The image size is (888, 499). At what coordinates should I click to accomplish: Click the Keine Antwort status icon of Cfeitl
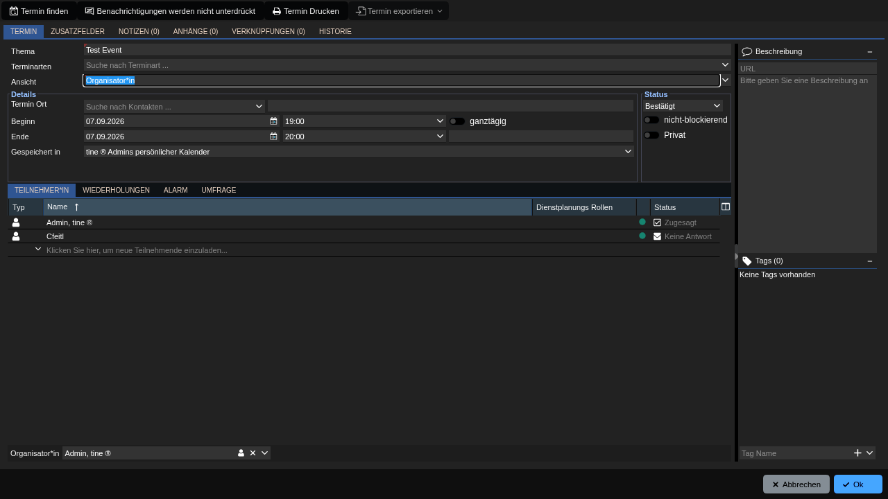[658, 236]
